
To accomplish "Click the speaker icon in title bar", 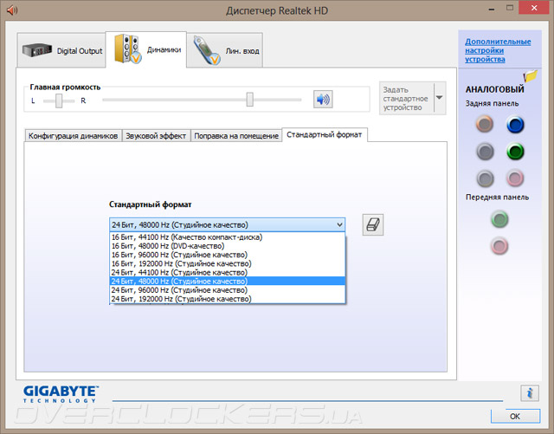I will pos(11,10).
